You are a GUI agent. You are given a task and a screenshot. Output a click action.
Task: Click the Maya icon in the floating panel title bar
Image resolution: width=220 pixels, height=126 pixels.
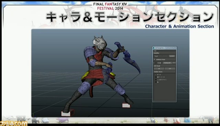point(154,48)
